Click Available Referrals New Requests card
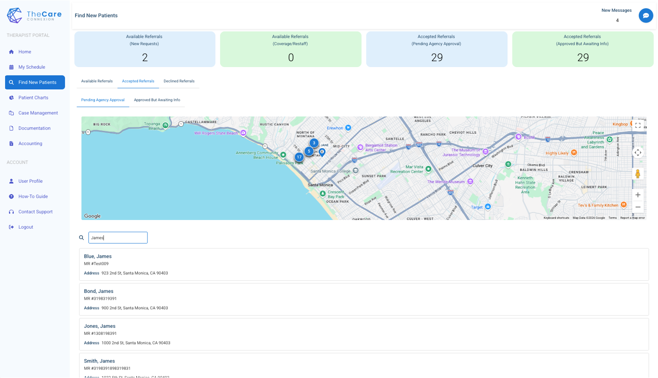The image size is (658, 378). (x=145, y=49)
